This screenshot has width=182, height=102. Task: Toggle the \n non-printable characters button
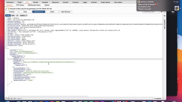click(x=17, y=16)
